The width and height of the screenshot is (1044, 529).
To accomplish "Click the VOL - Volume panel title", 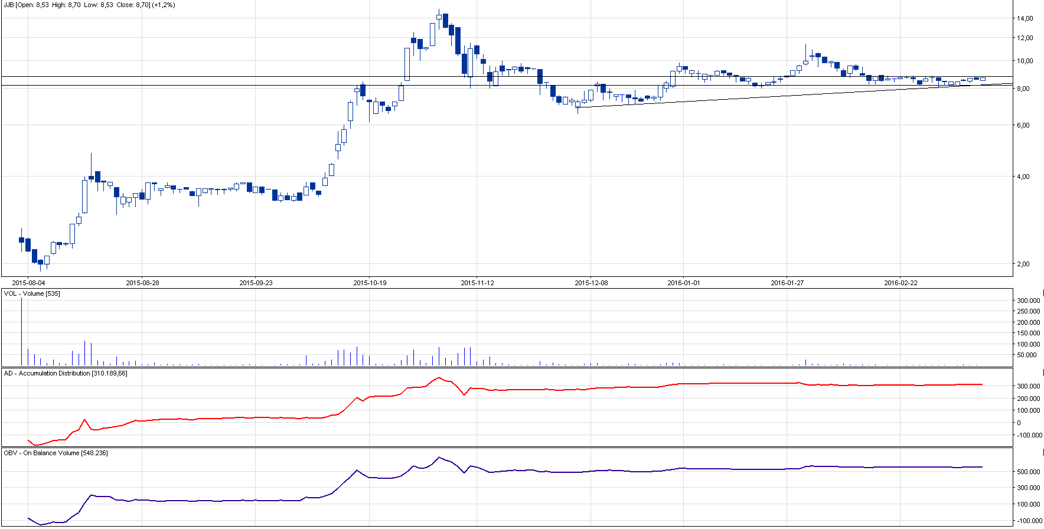I will point(32,293).
